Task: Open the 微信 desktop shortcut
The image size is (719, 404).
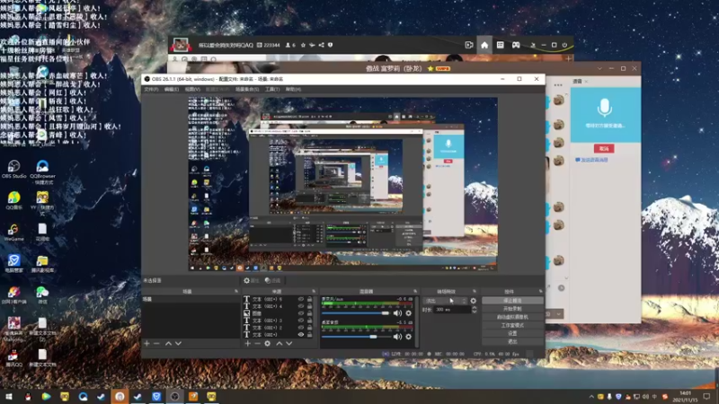Action: click(x=42, y=295)
